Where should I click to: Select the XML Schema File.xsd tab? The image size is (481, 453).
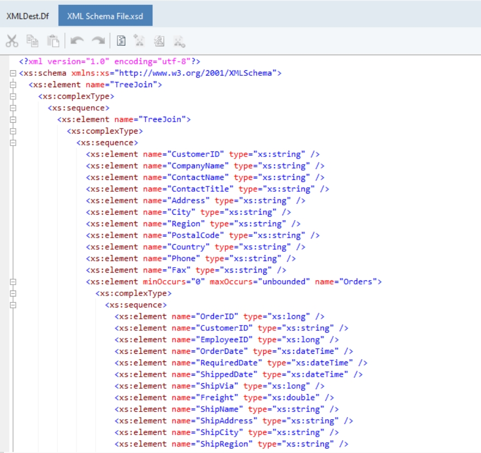click(x=105, y=16)
